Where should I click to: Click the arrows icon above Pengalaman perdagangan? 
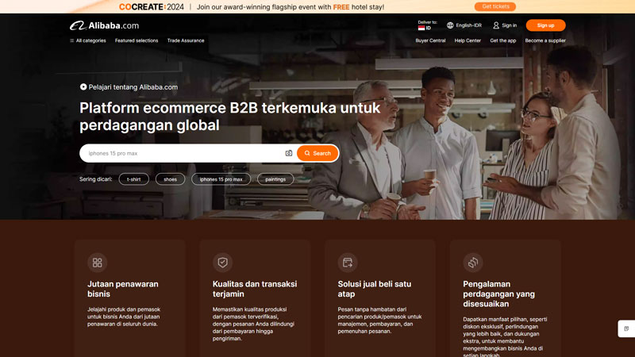point(472,263)
